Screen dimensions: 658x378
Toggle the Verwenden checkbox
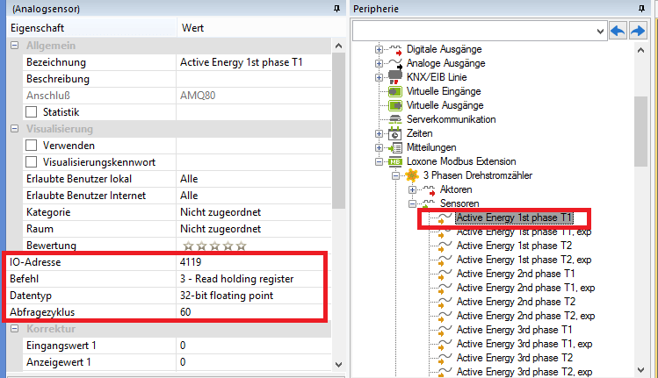click(32, 146)
